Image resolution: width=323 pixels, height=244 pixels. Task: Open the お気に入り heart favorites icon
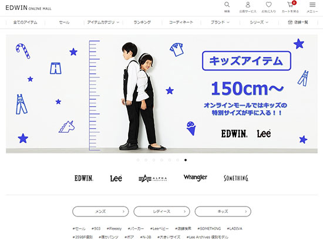[268, 5]
